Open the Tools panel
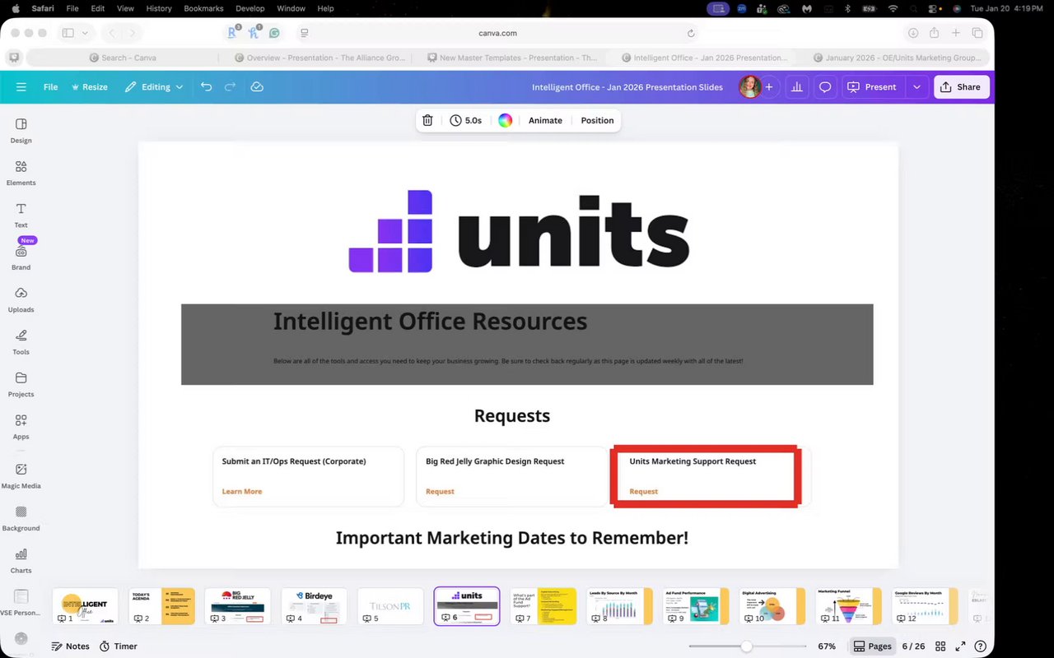Screen dimensions: 1054x658 [21, 341]
